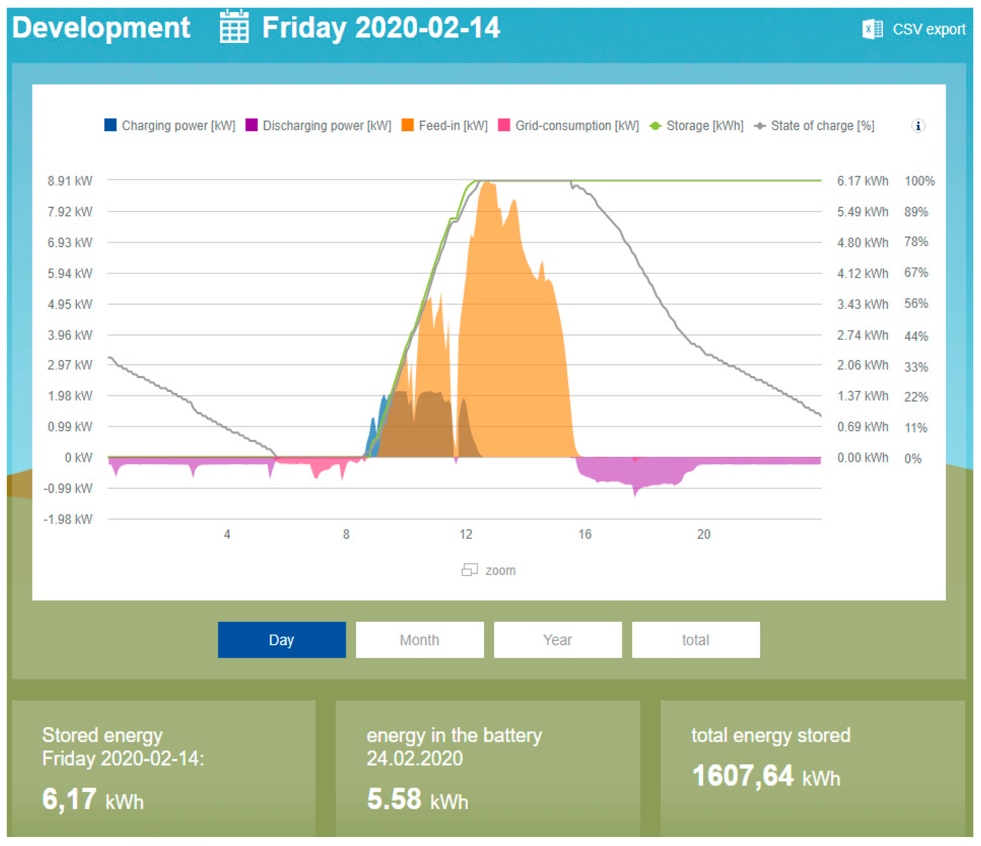
Task: Hide Feed-in series via orange legend marker
Action: 407,125
